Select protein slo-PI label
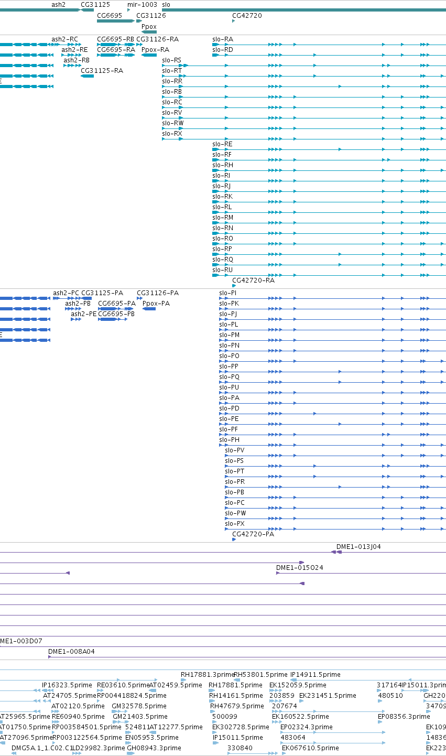The height and width of the screenshot is (756, 446). point(227,293)
